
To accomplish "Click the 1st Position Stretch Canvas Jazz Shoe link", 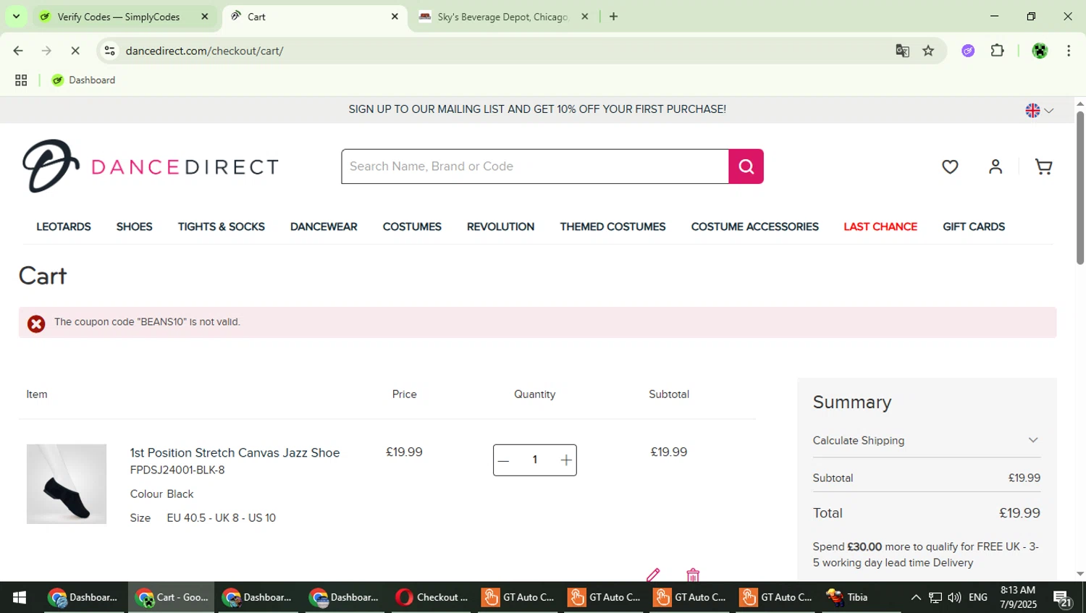I will (235, 452).
